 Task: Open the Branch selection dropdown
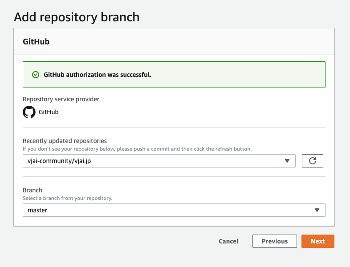174,210
